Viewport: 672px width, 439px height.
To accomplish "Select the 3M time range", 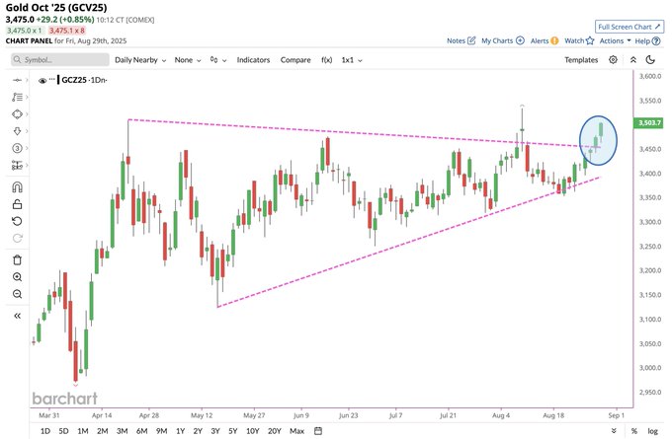I will point(123,431).
